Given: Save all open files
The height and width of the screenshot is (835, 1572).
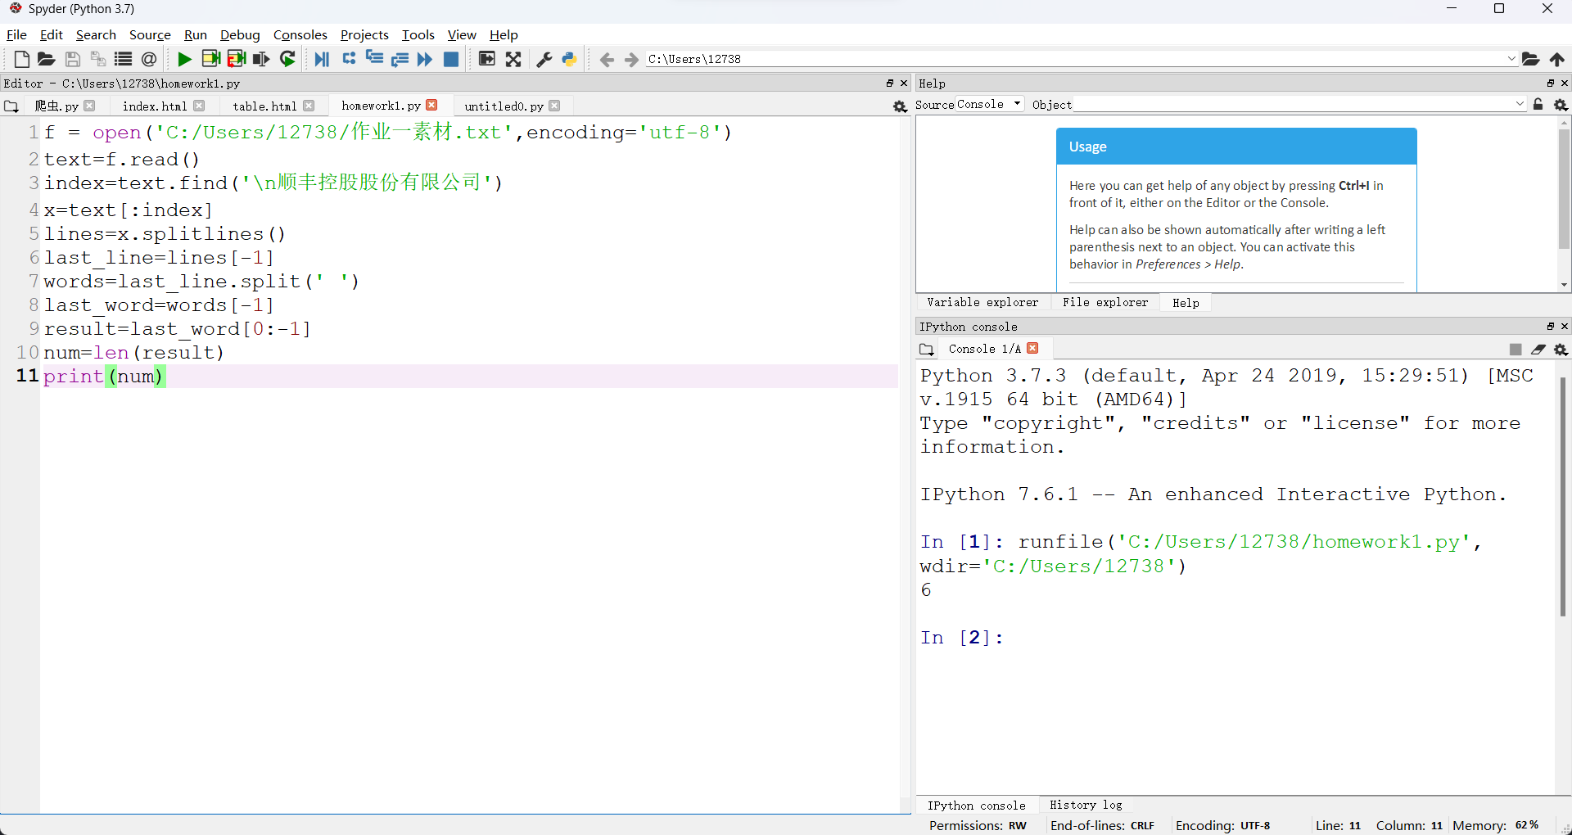Looking at the screenshot, I should pyautogui.click(x=97, y=59).
